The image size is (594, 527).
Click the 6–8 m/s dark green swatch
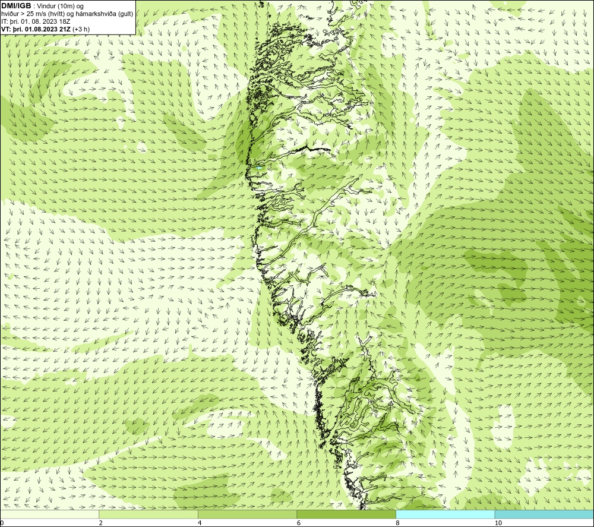coord(346,514)
